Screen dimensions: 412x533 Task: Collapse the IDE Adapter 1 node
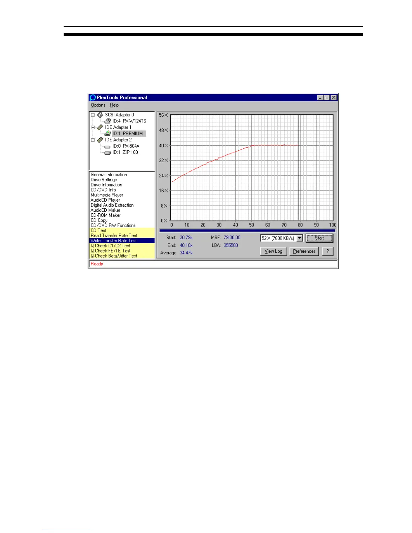coord(93,128)
